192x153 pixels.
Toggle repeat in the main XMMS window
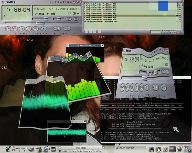[67, 29]
